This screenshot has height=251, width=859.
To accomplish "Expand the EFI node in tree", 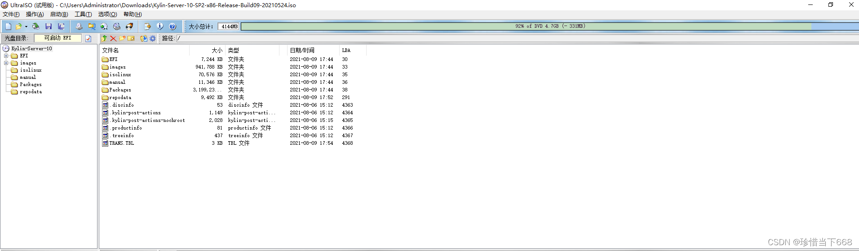I will pyautogui.click(x=6, y=56).
